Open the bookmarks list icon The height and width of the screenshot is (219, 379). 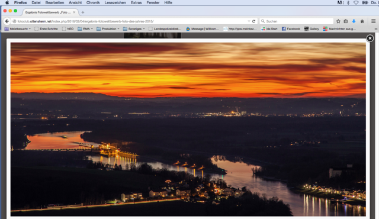(x=346, y=21)
